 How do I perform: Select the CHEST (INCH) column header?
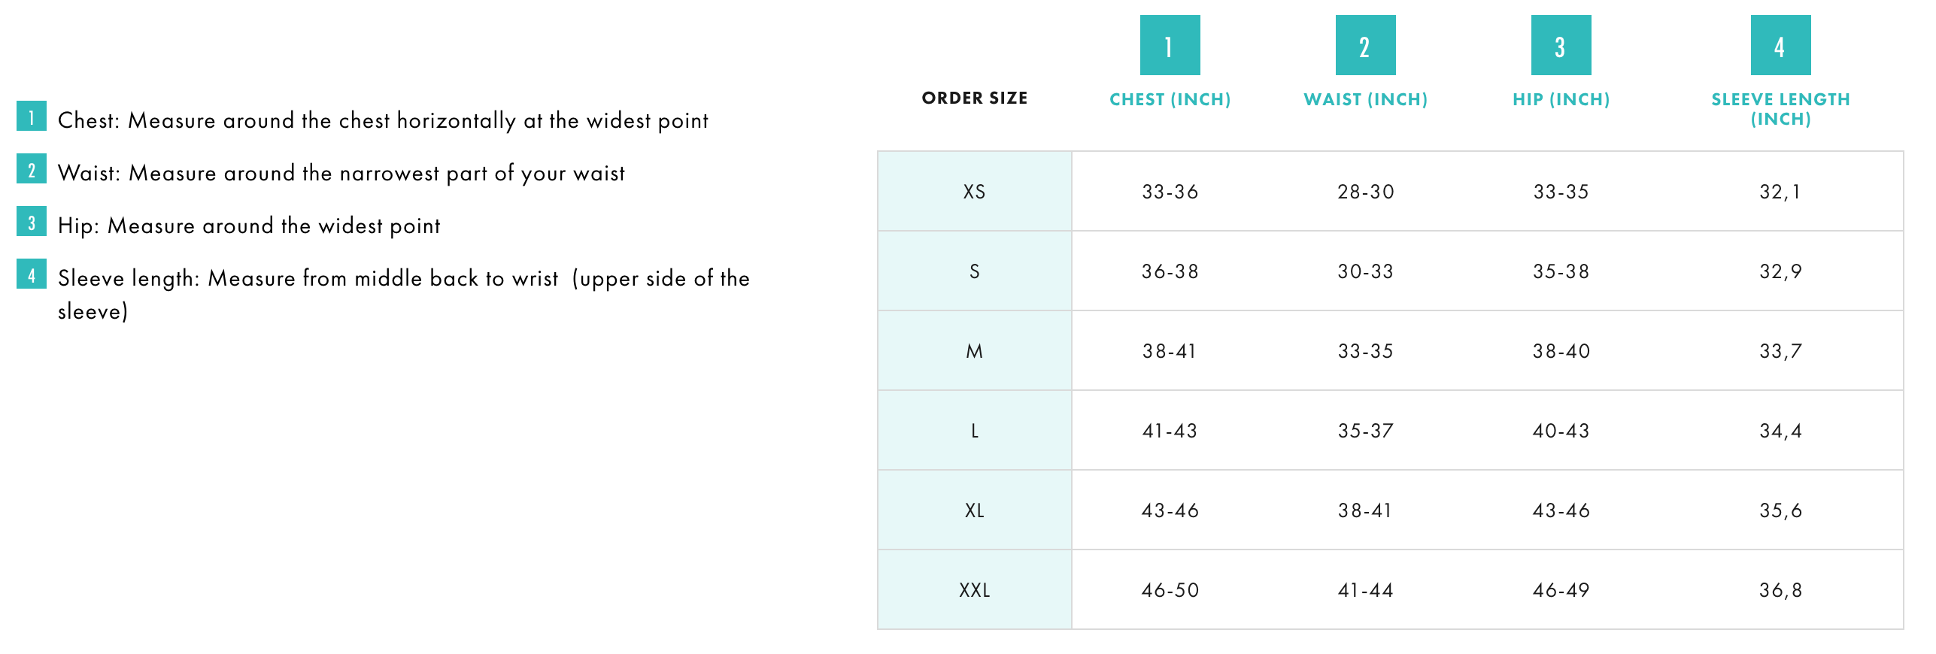(1170, 99)
